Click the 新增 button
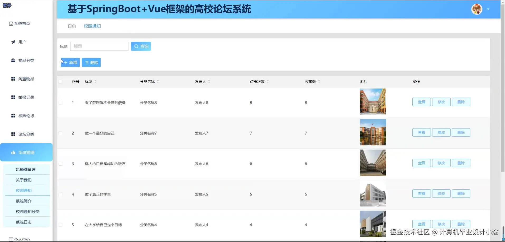505x242 pixels. click(x=70, y=62)
